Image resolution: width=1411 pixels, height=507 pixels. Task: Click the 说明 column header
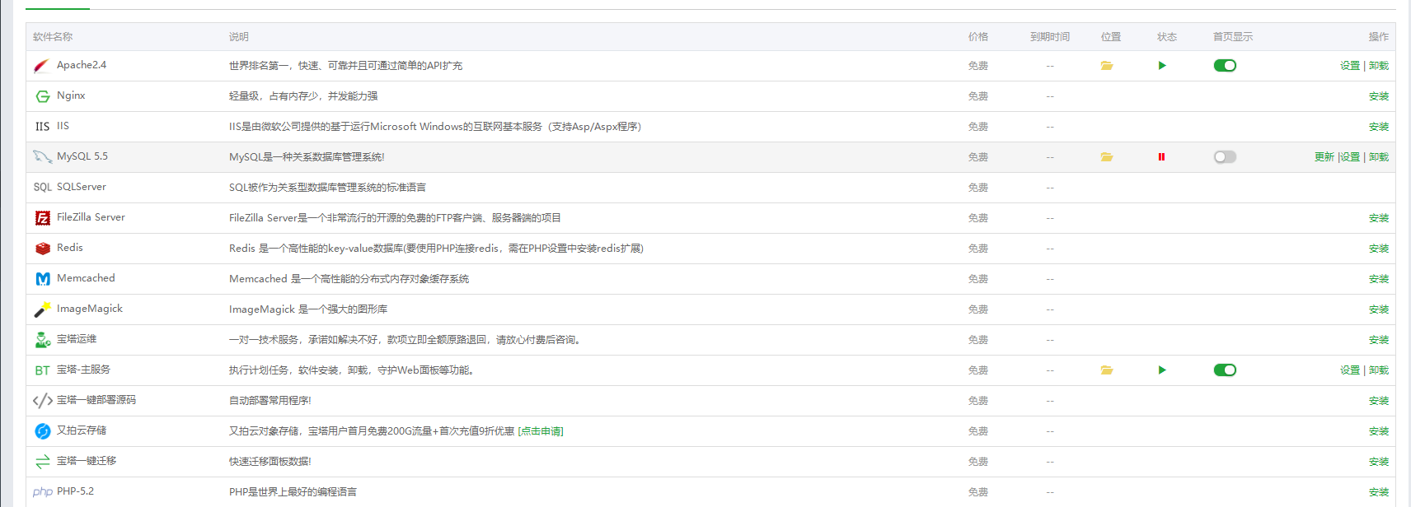[x=239, y=37]
